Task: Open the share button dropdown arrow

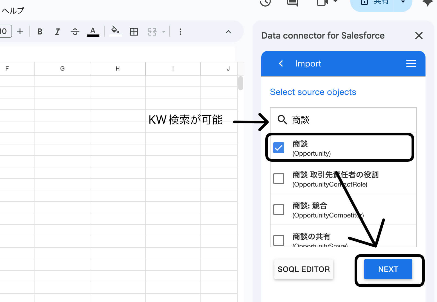Action: coord(403,2)
